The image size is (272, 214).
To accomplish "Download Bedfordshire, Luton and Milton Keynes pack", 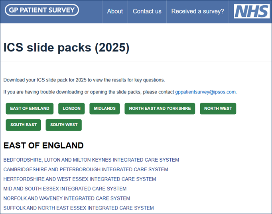I will [91, 160].
